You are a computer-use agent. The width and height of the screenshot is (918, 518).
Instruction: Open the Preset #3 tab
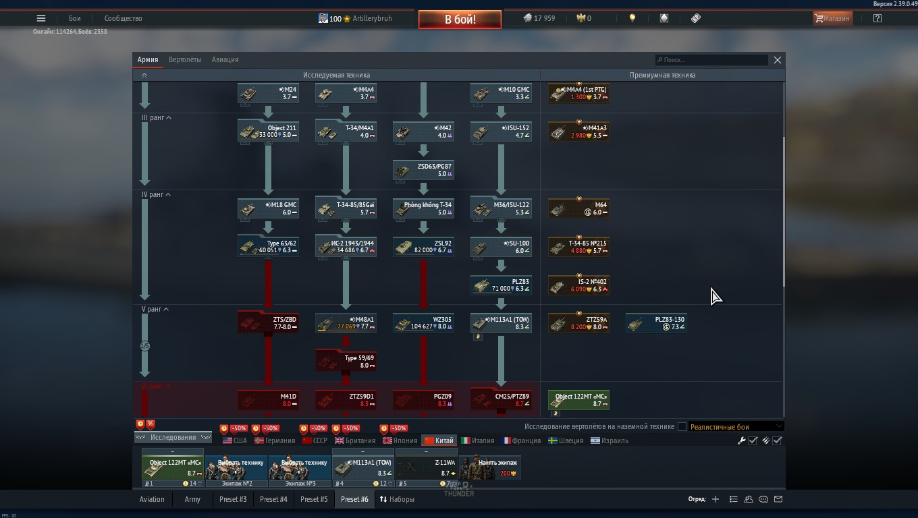click(x=233, y=499)
